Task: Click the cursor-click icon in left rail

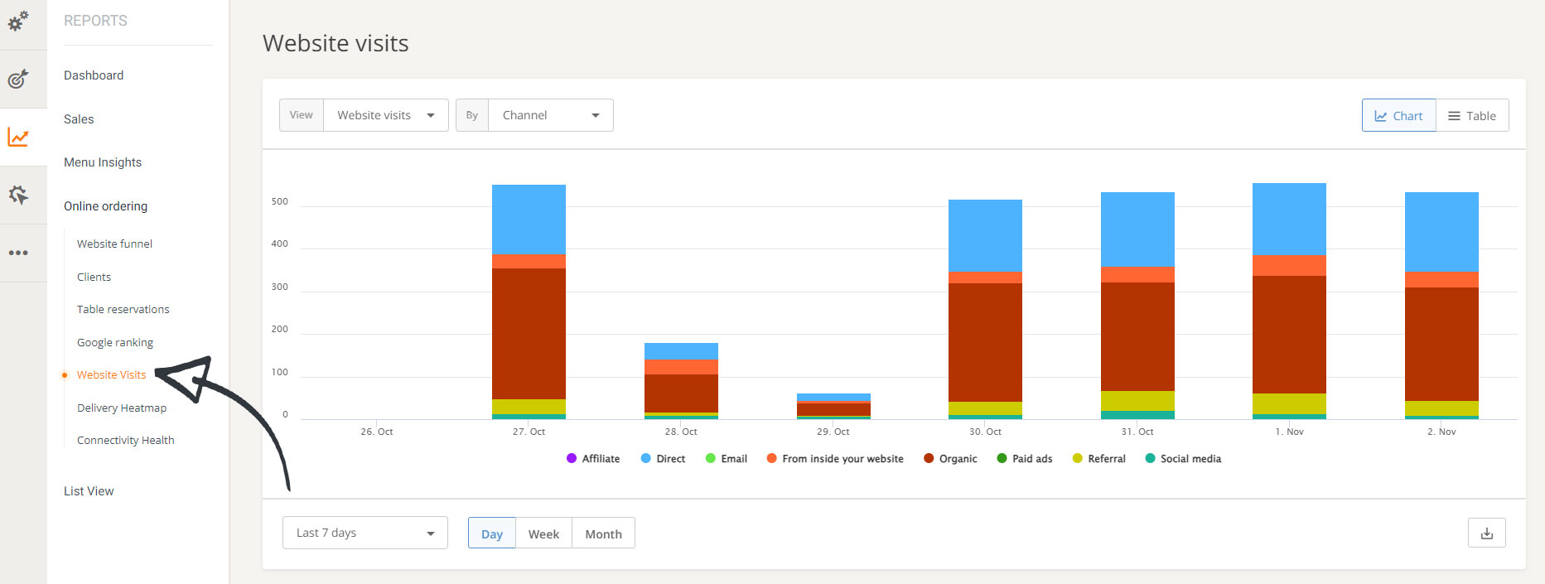Action: click(18, 195)
